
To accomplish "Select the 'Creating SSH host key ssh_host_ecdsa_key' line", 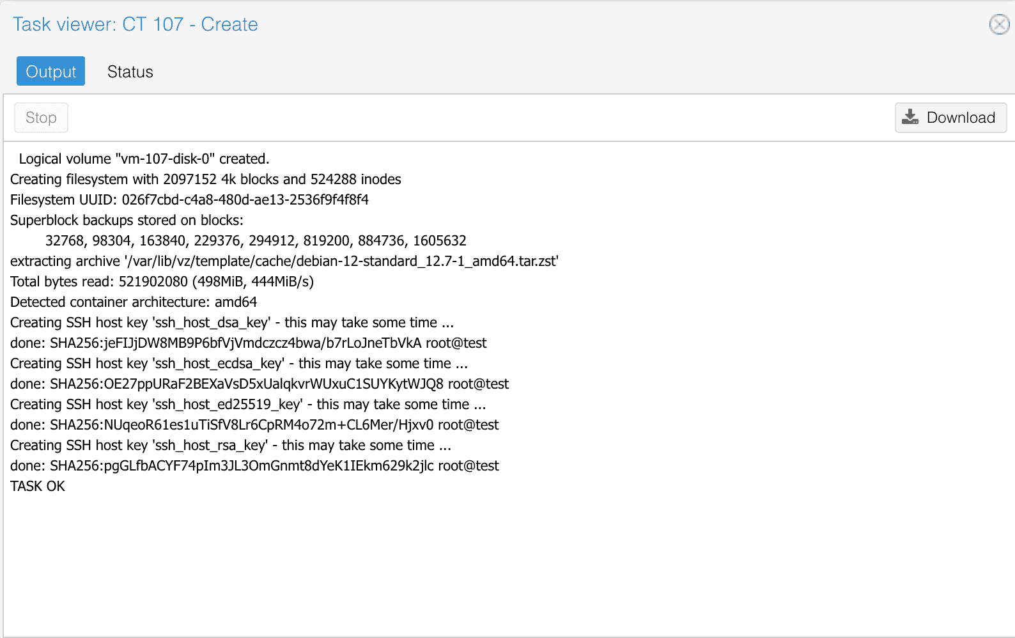I will (x=238, y=364).
